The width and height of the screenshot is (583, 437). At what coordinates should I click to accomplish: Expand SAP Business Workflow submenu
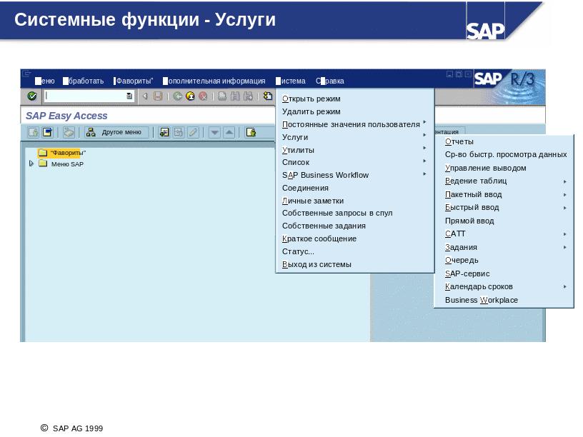point(354,175)
